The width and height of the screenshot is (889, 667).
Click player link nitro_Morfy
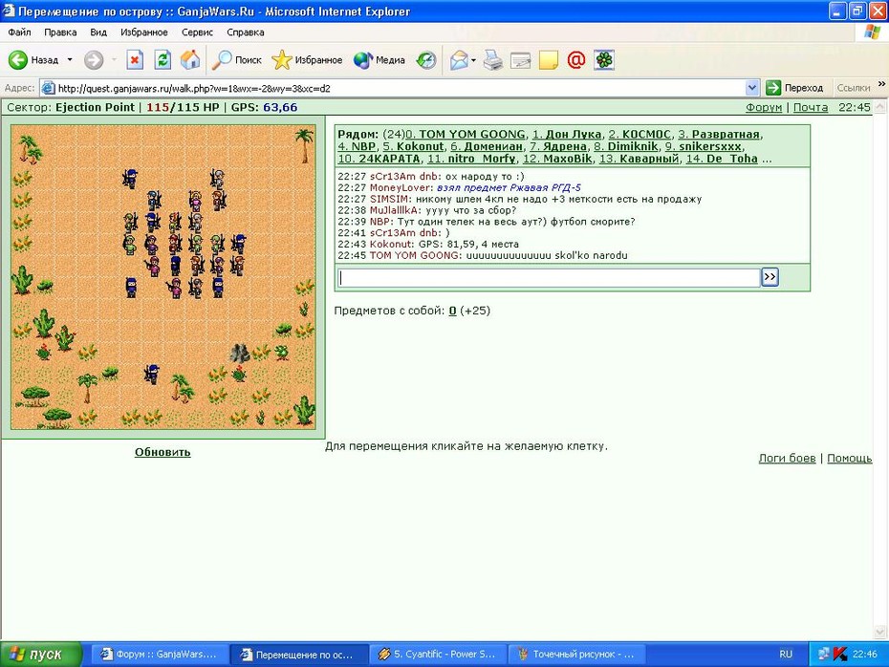471,159
